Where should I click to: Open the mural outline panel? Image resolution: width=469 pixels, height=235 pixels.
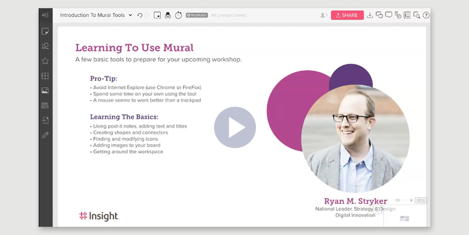(407, 15)
